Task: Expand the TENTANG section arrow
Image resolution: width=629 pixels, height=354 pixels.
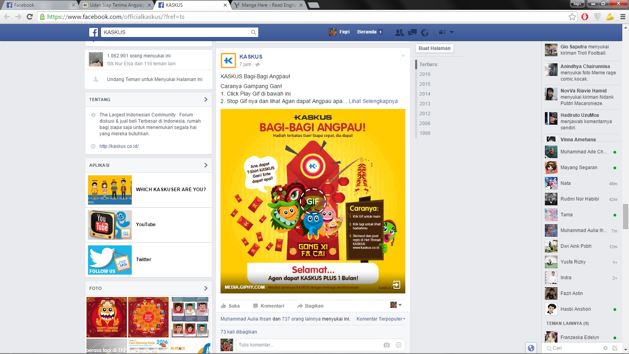Action: tap(206, 100)
